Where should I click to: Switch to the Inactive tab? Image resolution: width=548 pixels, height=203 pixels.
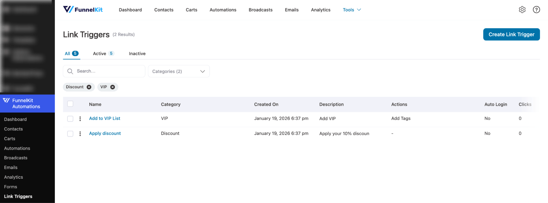pyautogui.click(x=137, y=53)
